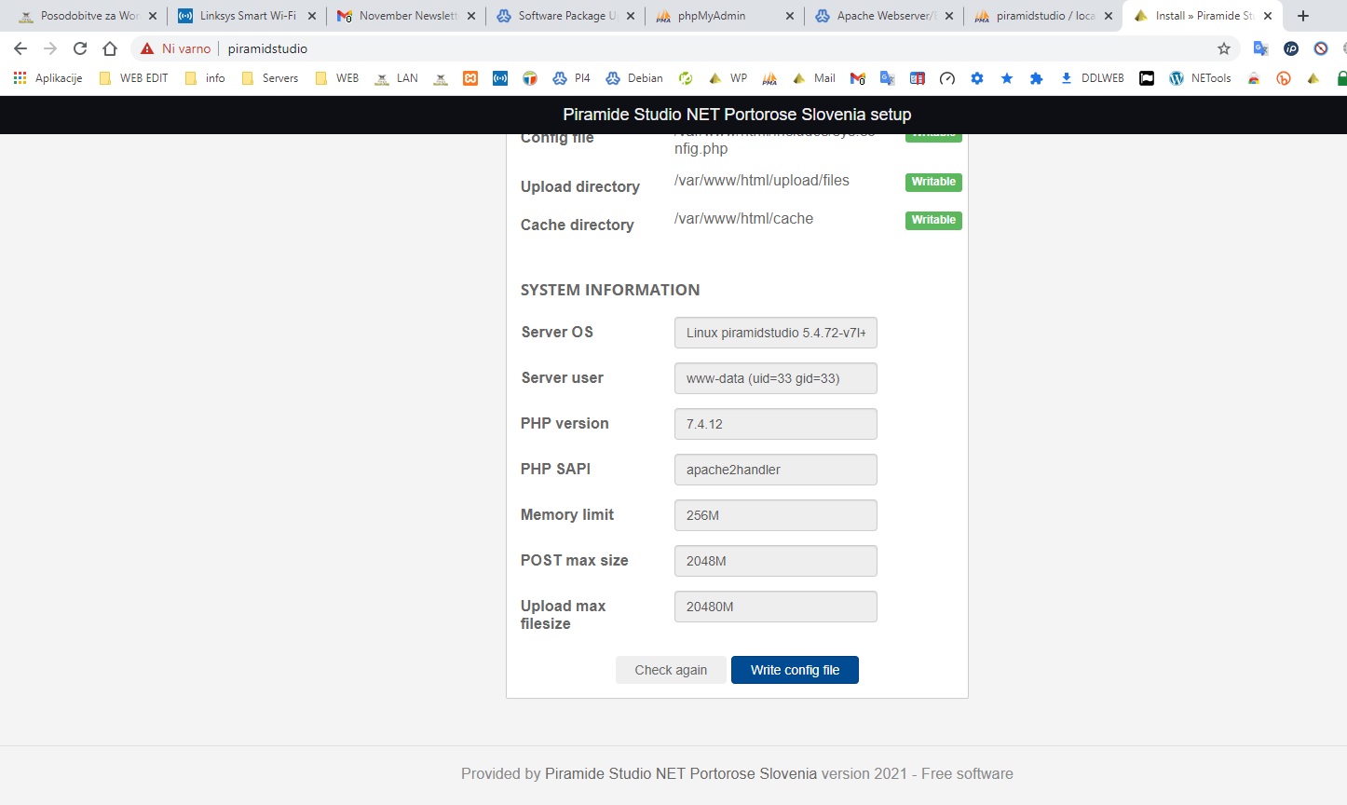
Task: Open the Aplikacije apps grid
Action: pyautogui.click(x=48, y=78)
